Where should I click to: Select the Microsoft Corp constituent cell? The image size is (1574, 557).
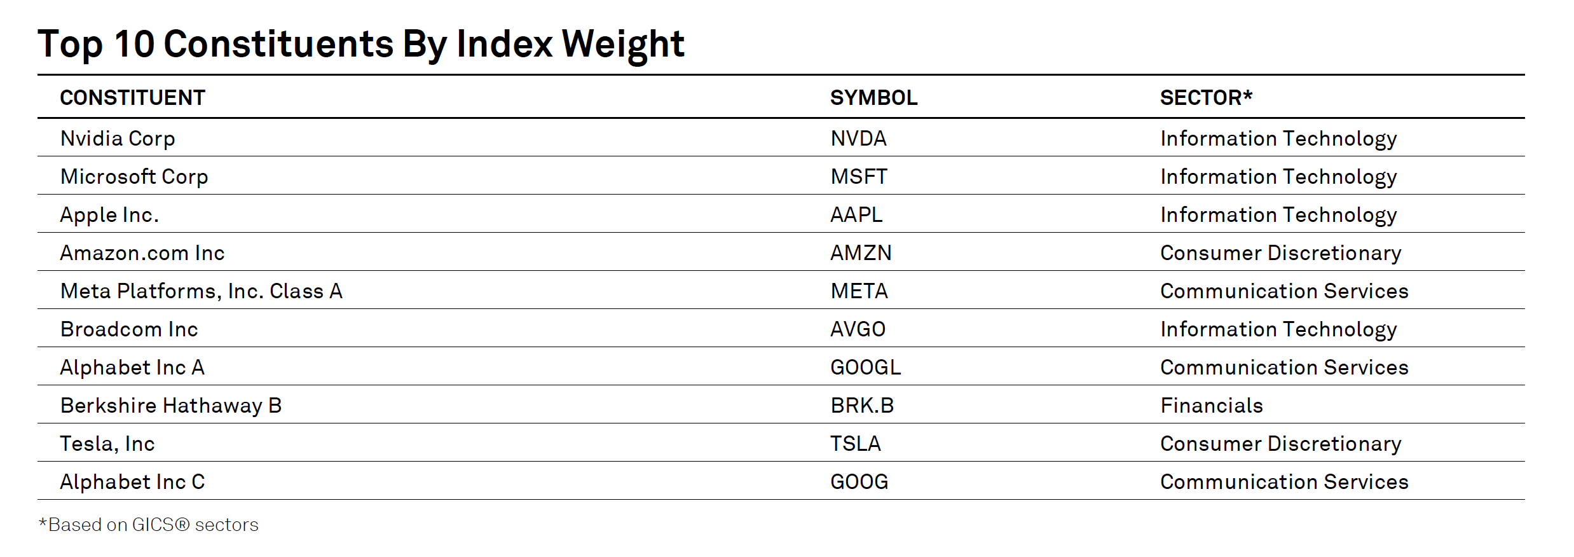coord(134,177)
